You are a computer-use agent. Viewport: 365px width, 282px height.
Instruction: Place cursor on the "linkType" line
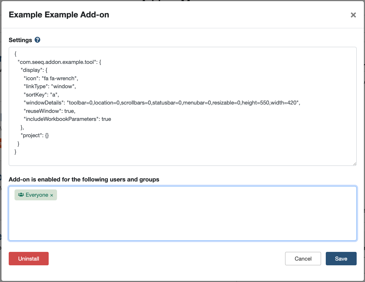tap(49, 86)
